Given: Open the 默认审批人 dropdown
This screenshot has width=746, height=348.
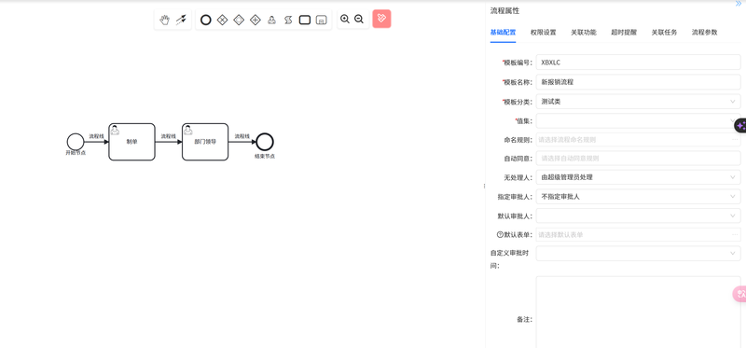Looking at the screenshot, I should 639,216.
